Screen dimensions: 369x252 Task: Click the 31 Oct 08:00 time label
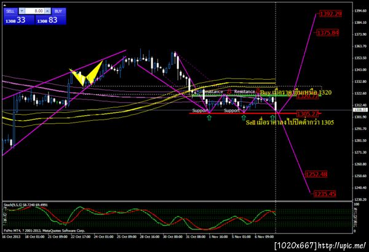click(196, 237)
